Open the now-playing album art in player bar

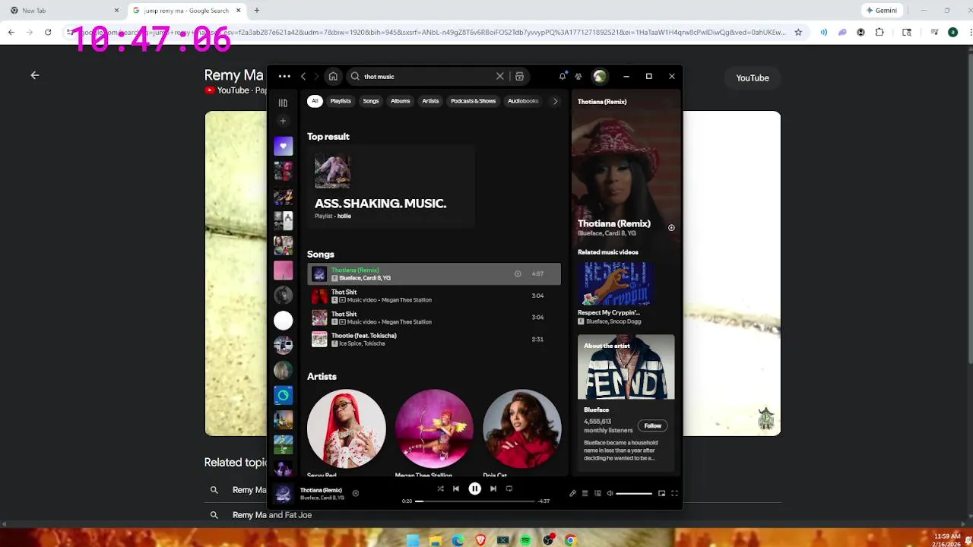284,494
